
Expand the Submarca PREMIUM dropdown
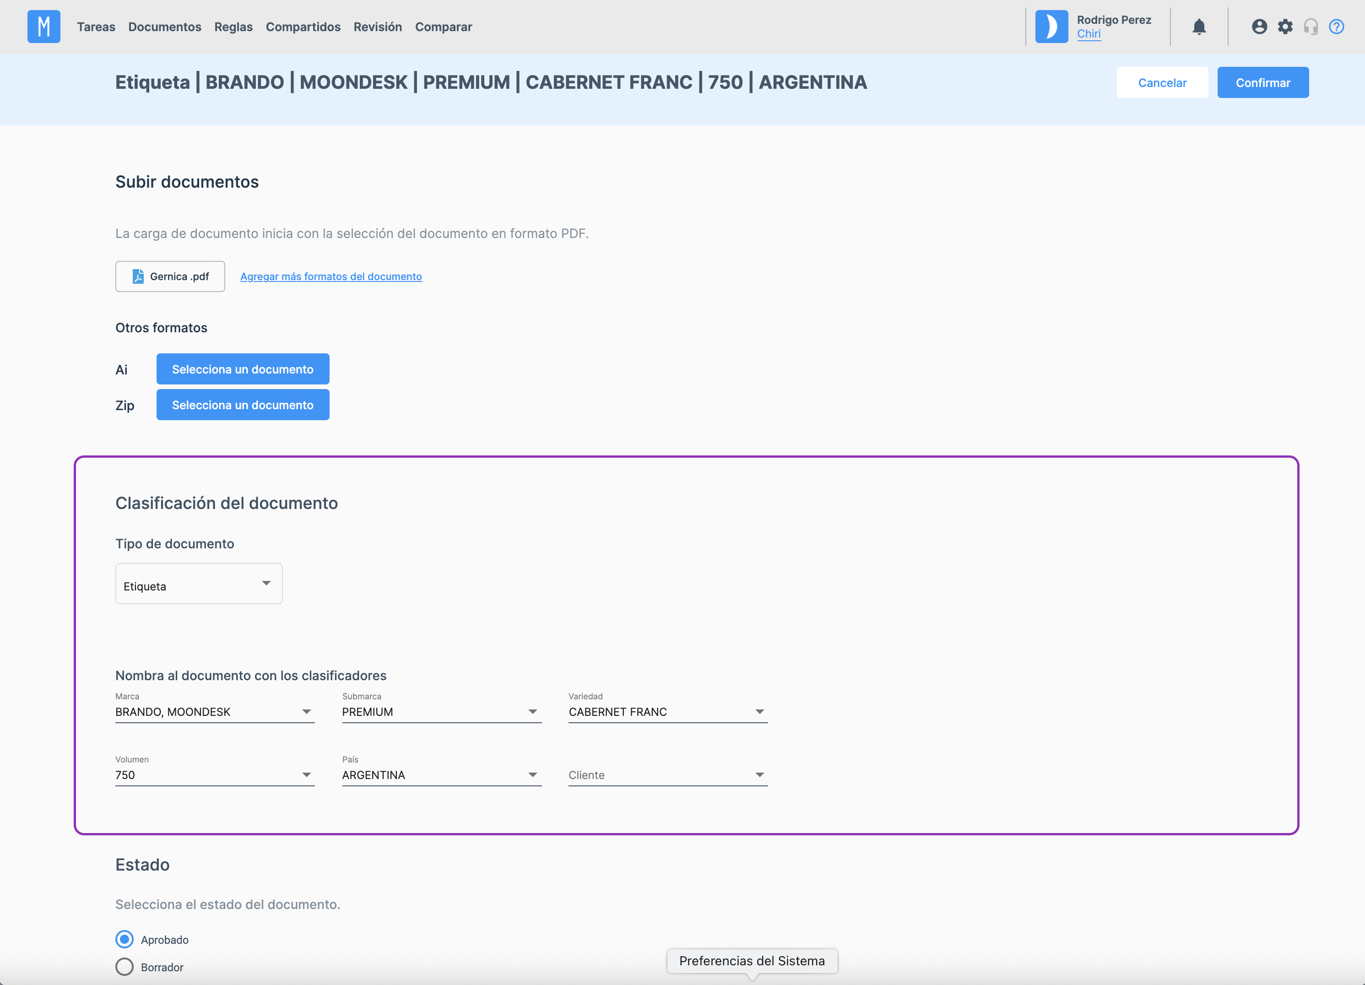point(442,712)
